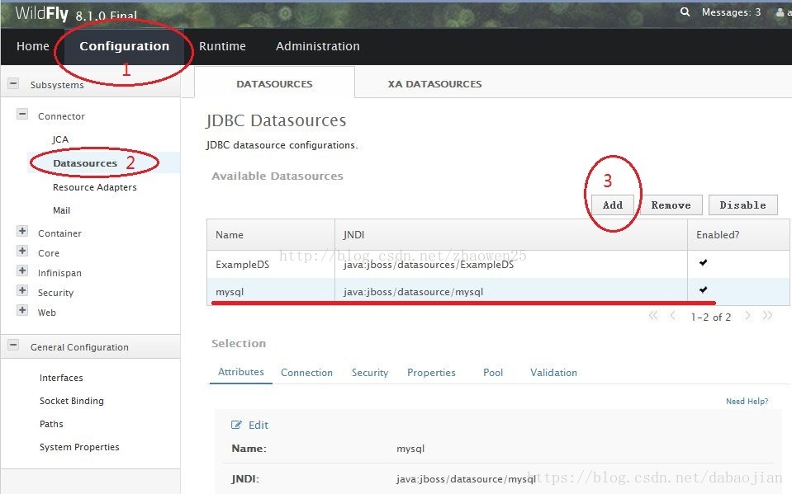Open the Home top menu
This screenshot has width=792, height=494.
pos(33,46)
